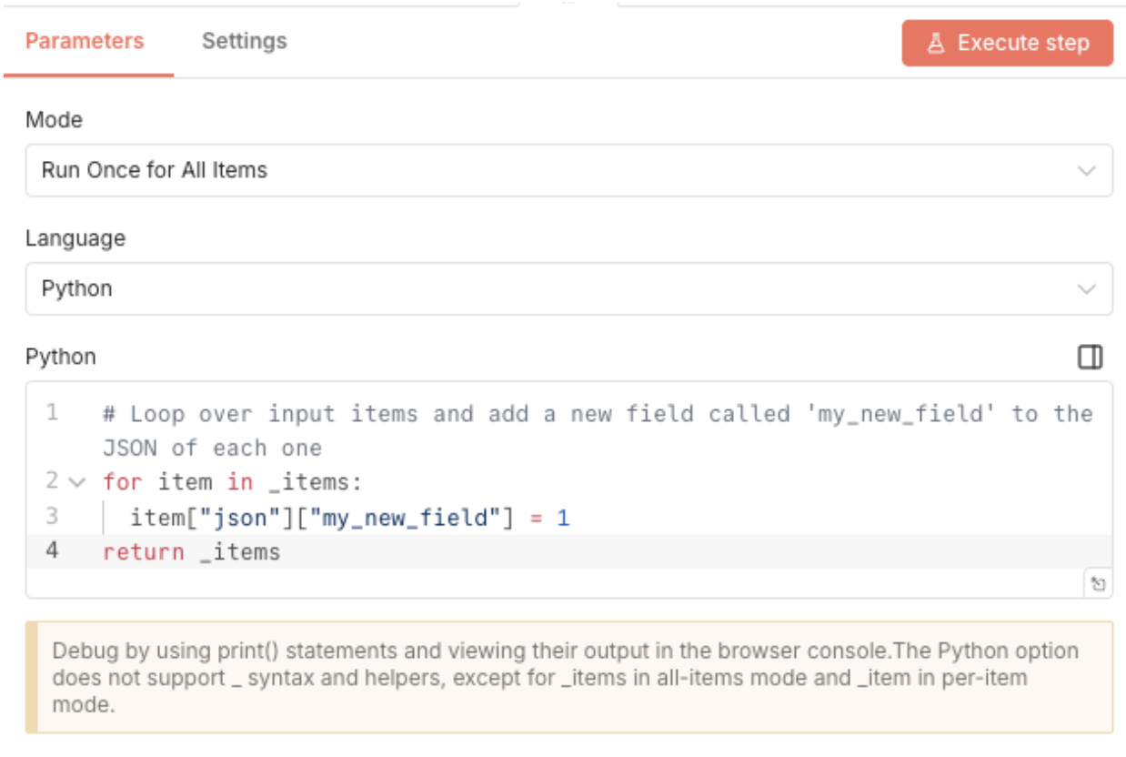Click the flask icon in Execute step
Screen dimensions: 1126x757
pos(935,44)
